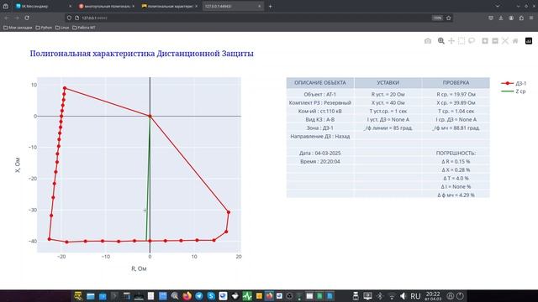
Task: Open the system monitor icon in taskbar
Action: 247,296
